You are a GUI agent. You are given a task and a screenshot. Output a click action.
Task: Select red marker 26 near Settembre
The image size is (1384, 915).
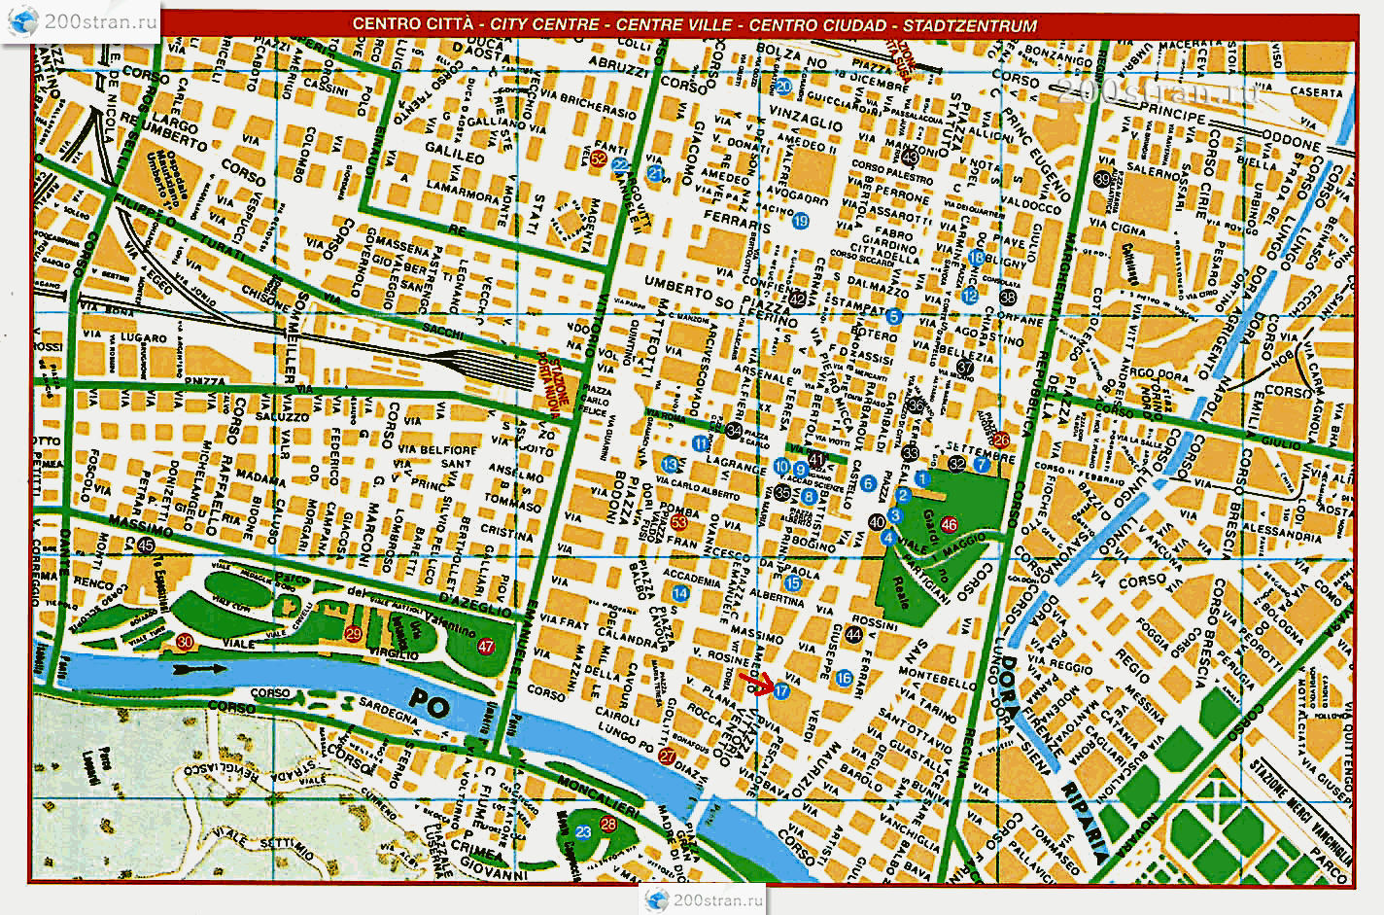[1001, 439]
